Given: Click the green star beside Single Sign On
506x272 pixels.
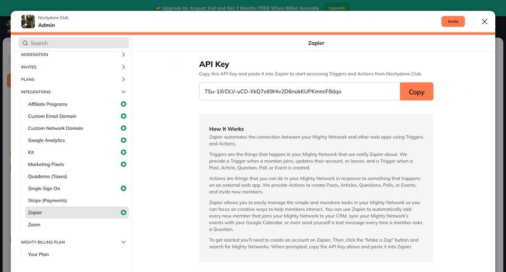Looking at the screenshot, I should pyautogui.click(x=123, y=188).
